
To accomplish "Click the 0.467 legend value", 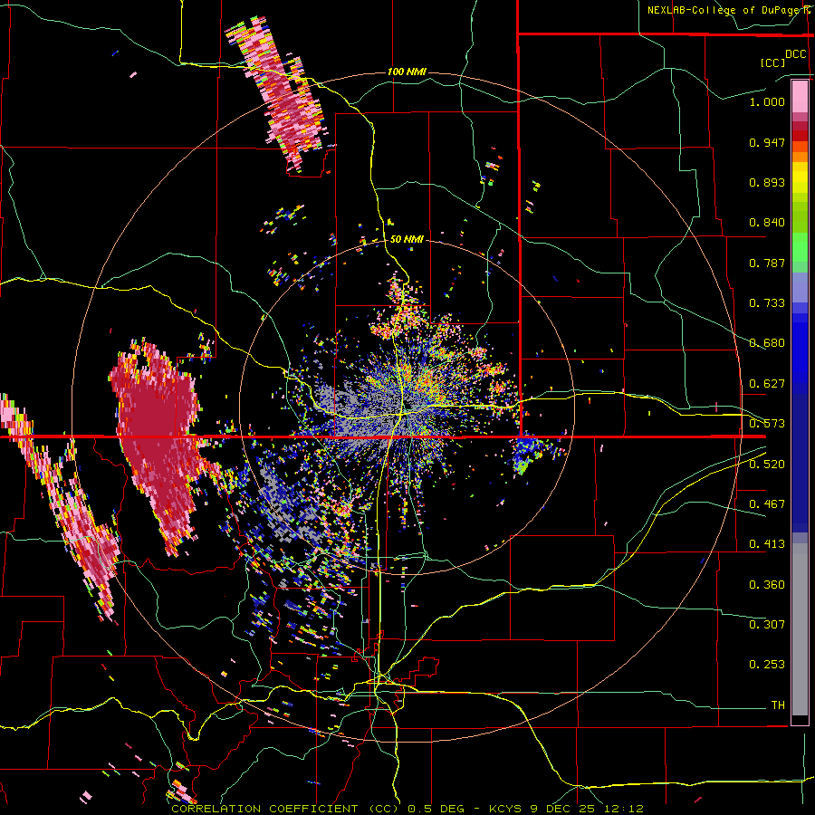I will point(767,504).
